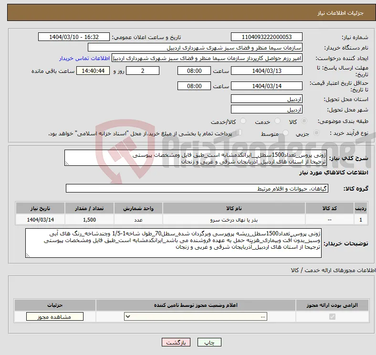Click the گروه کالا field

tap(197, 188)
